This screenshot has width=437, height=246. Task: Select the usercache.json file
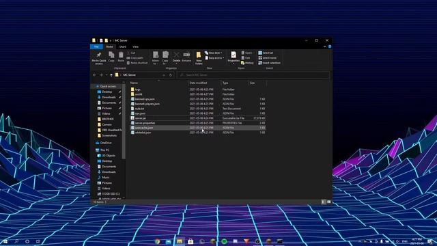coord(197,128)
